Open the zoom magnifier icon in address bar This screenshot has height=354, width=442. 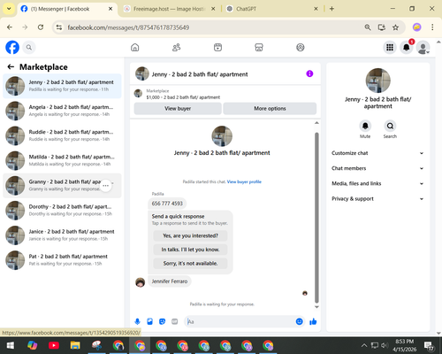tap(368, 27)
